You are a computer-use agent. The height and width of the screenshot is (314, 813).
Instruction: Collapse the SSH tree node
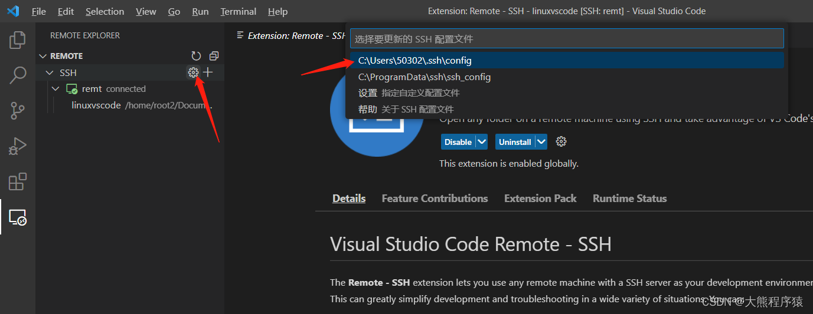[x=50, y=72]
